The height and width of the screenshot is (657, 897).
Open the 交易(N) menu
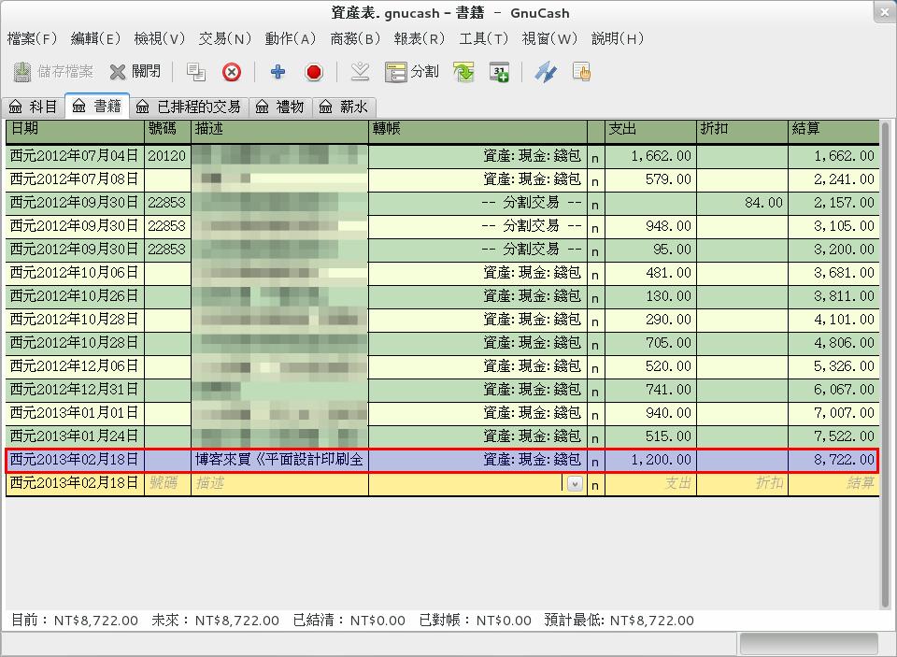tap(225, 39)
